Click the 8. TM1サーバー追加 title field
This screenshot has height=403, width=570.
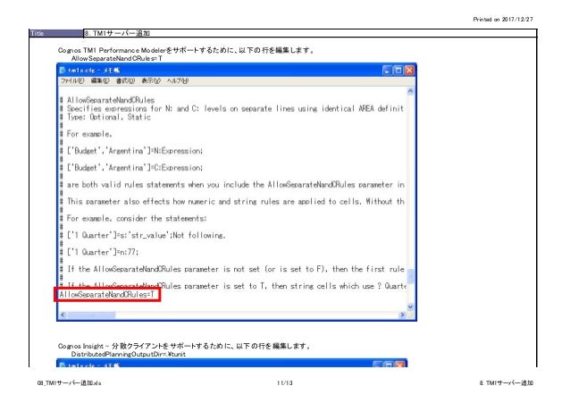click(310, 33)
